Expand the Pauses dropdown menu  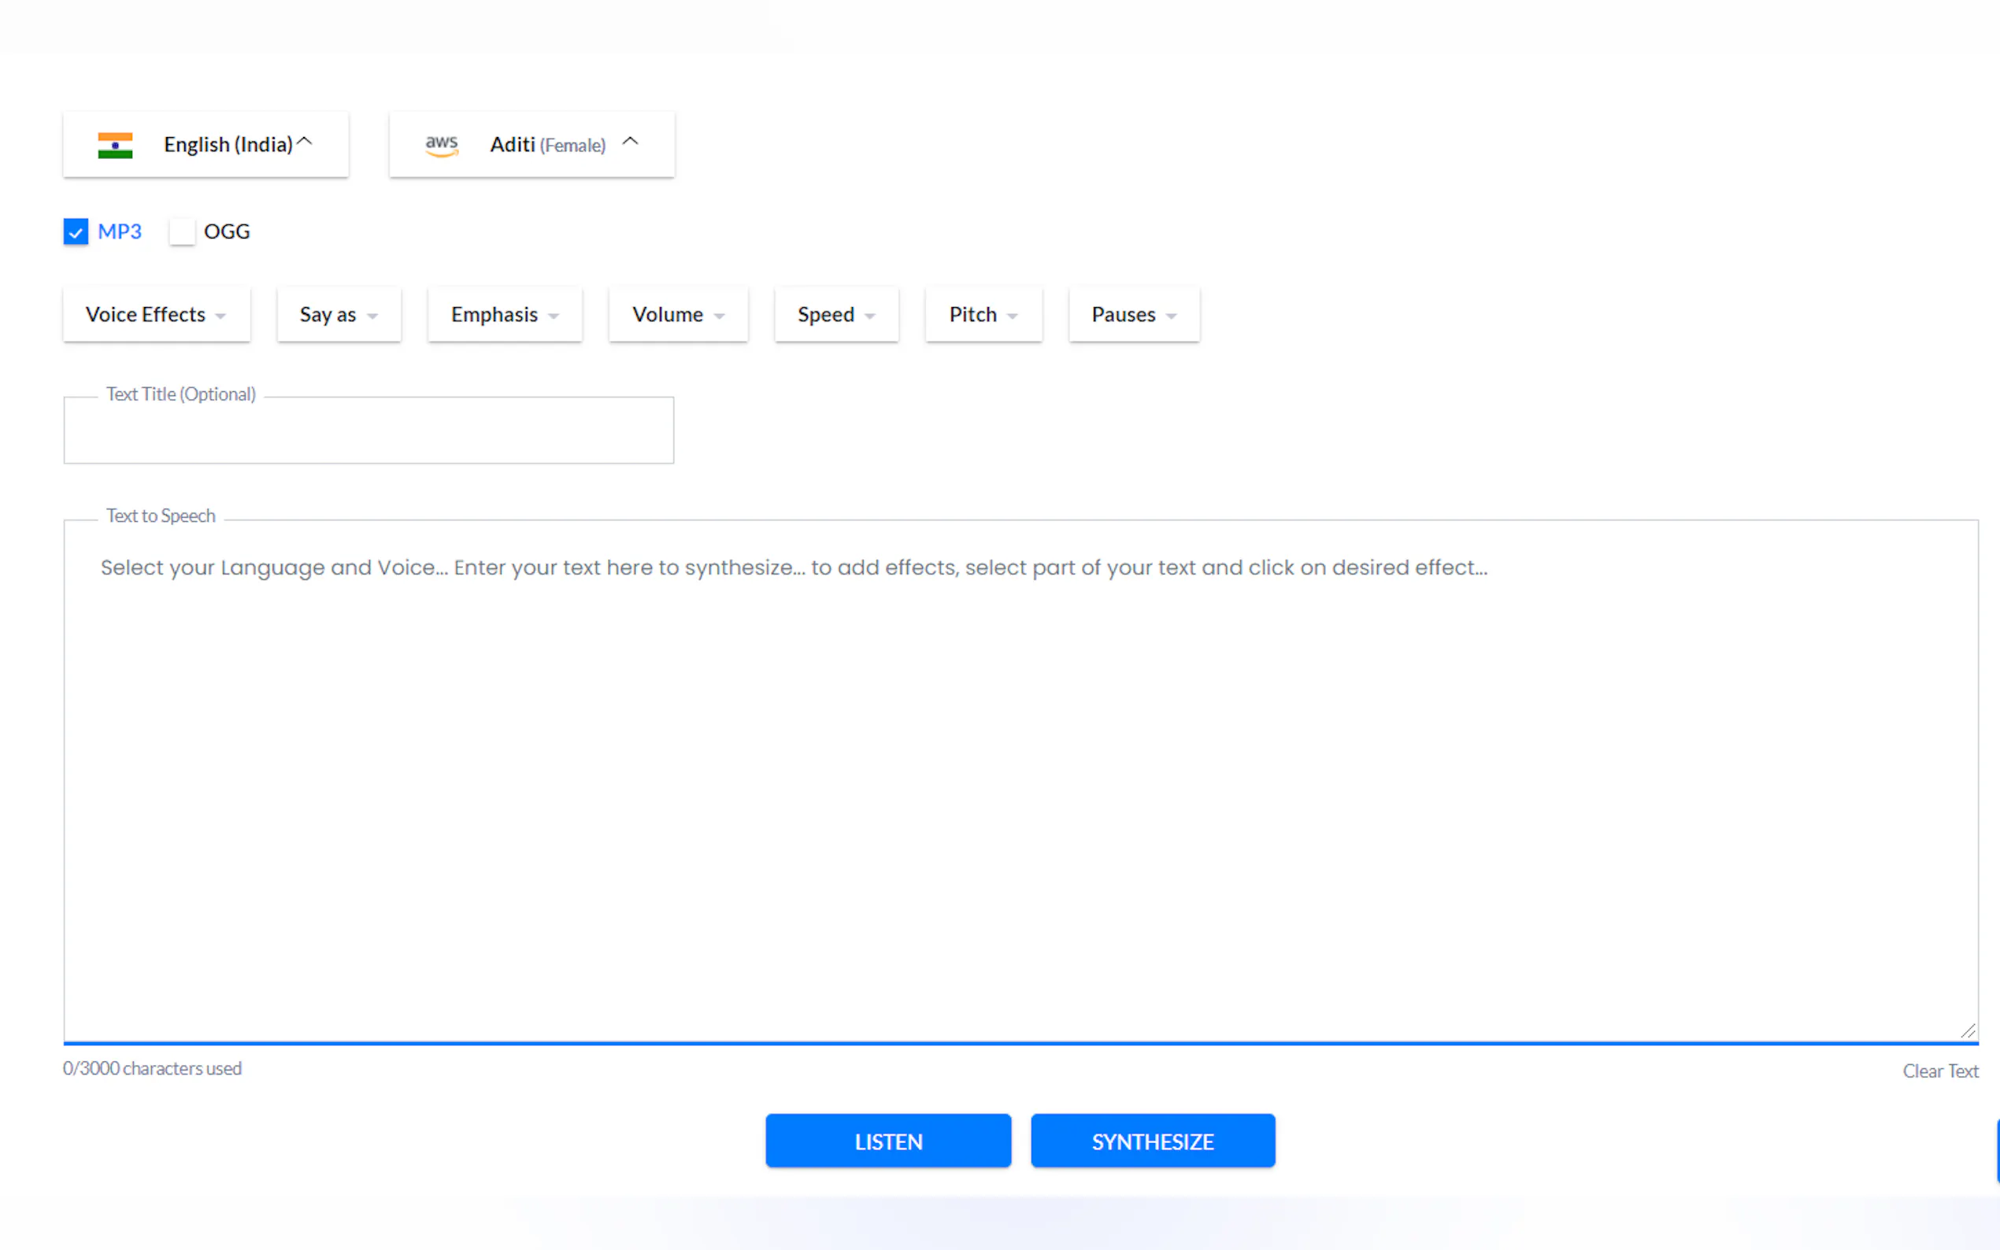[1134, 314]
